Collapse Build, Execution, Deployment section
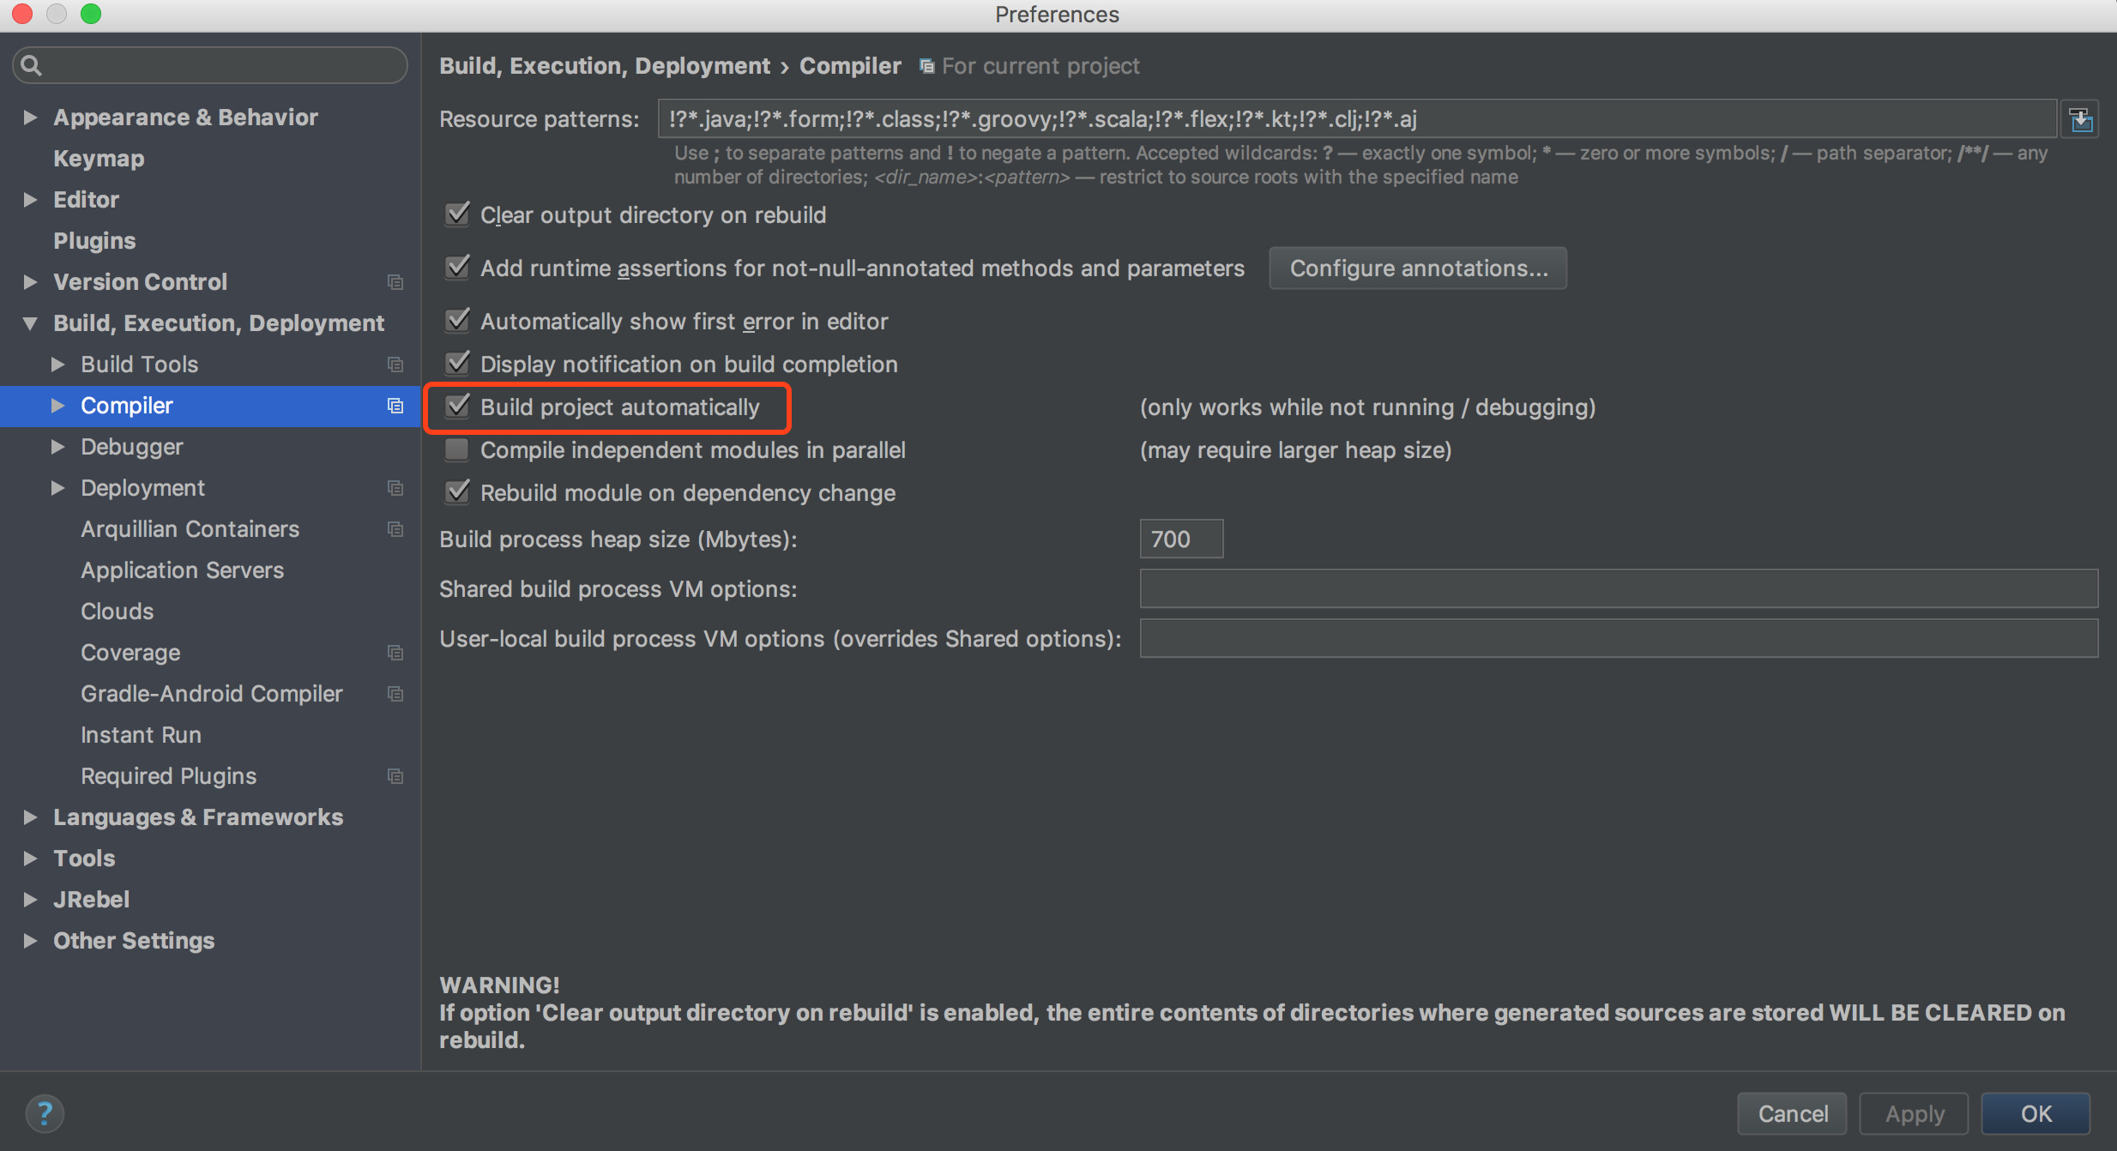This screenshot has width=2117, height=1151. [30, 323]
